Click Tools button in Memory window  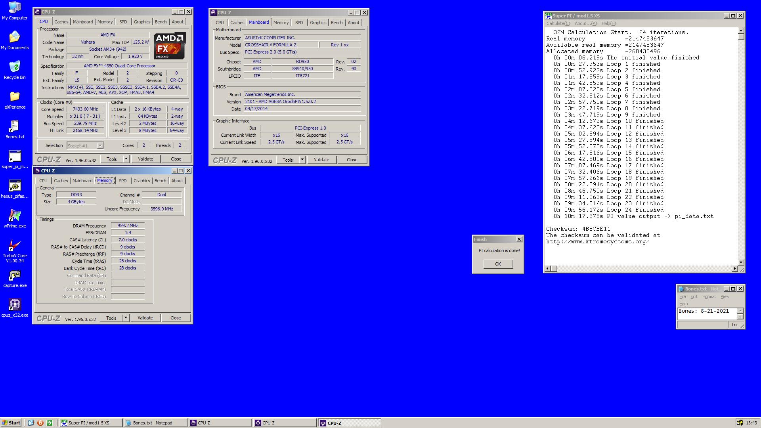[111, 318]
